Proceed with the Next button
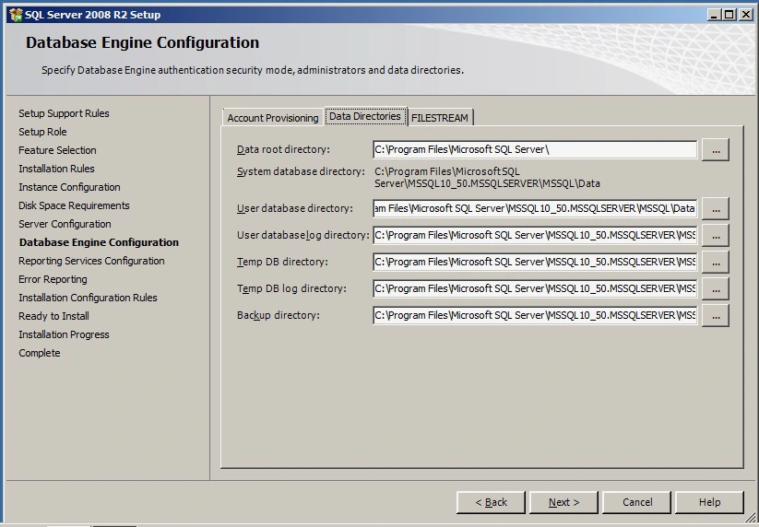This screenshot has height=527, width=759. pyautogui.click(x=563, y=502)
